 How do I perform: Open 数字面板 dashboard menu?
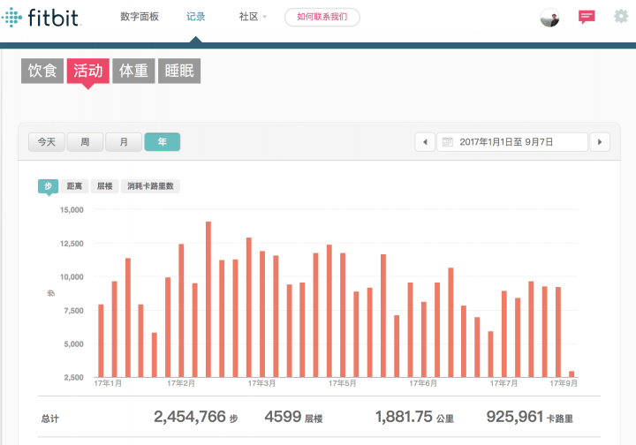pos(140,17)
